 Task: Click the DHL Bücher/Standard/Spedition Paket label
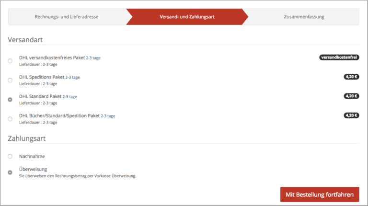click(59, 115)
